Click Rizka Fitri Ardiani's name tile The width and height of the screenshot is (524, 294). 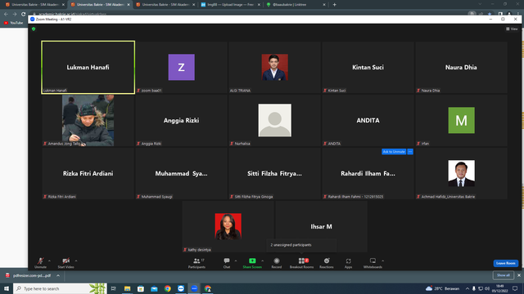point(88,173)
